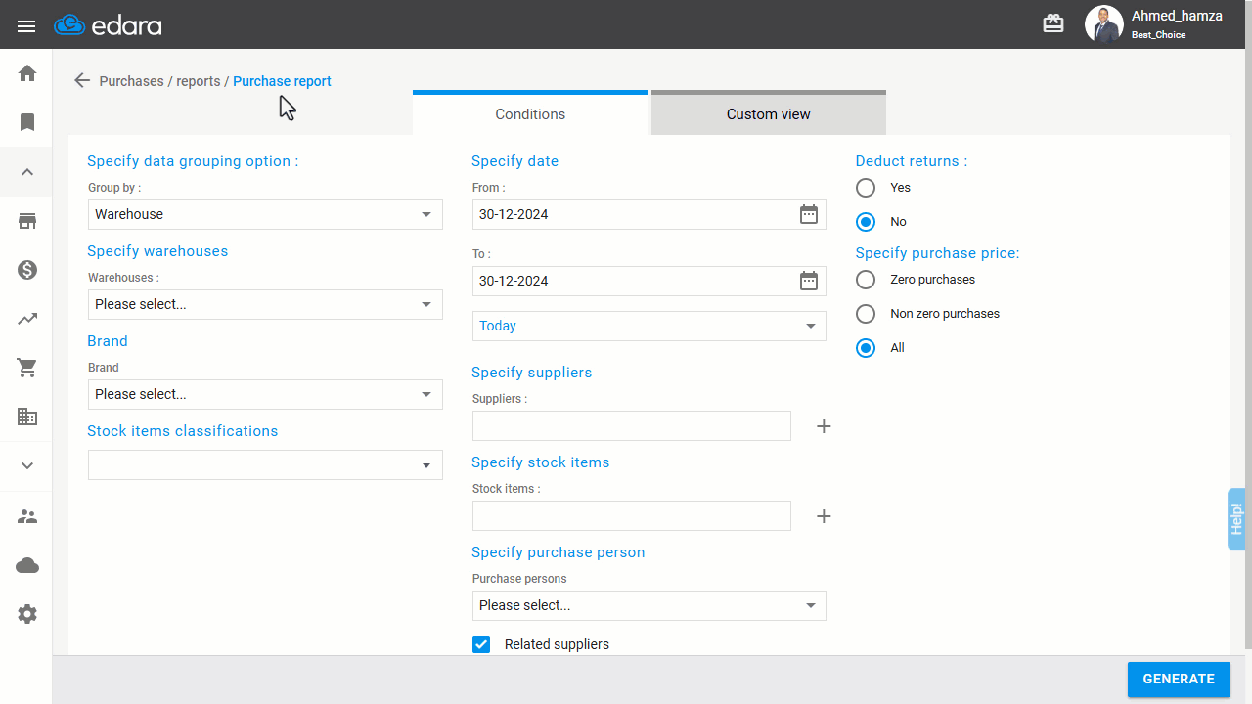Add stock item with plus icon
This screenshot has width=1252, height=704.
tap(824, 516)
